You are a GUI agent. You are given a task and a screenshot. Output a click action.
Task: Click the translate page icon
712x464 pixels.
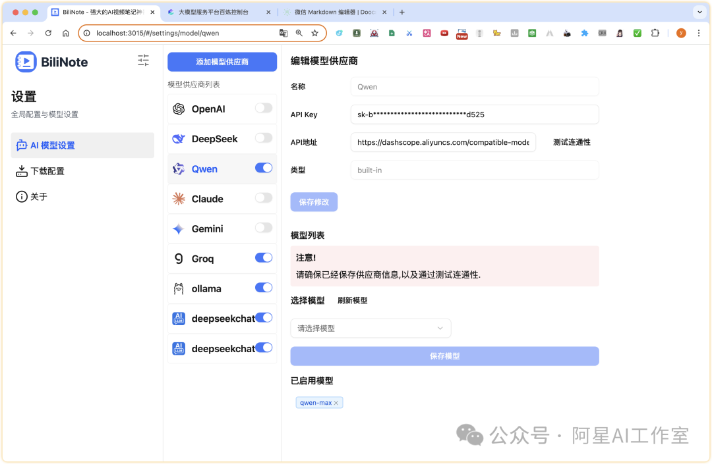click(283, 33)
